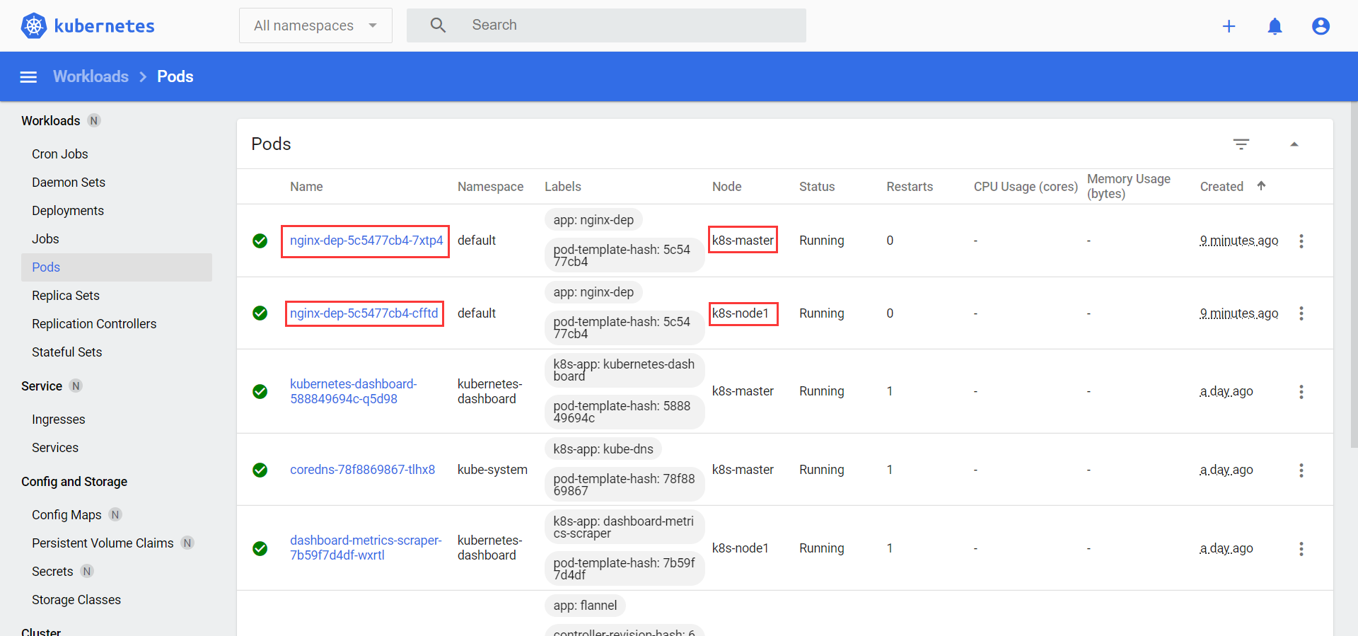Open actions menu for coredns-78f8869867-tlhx8
The image size is (1358, 636).
1301,470
